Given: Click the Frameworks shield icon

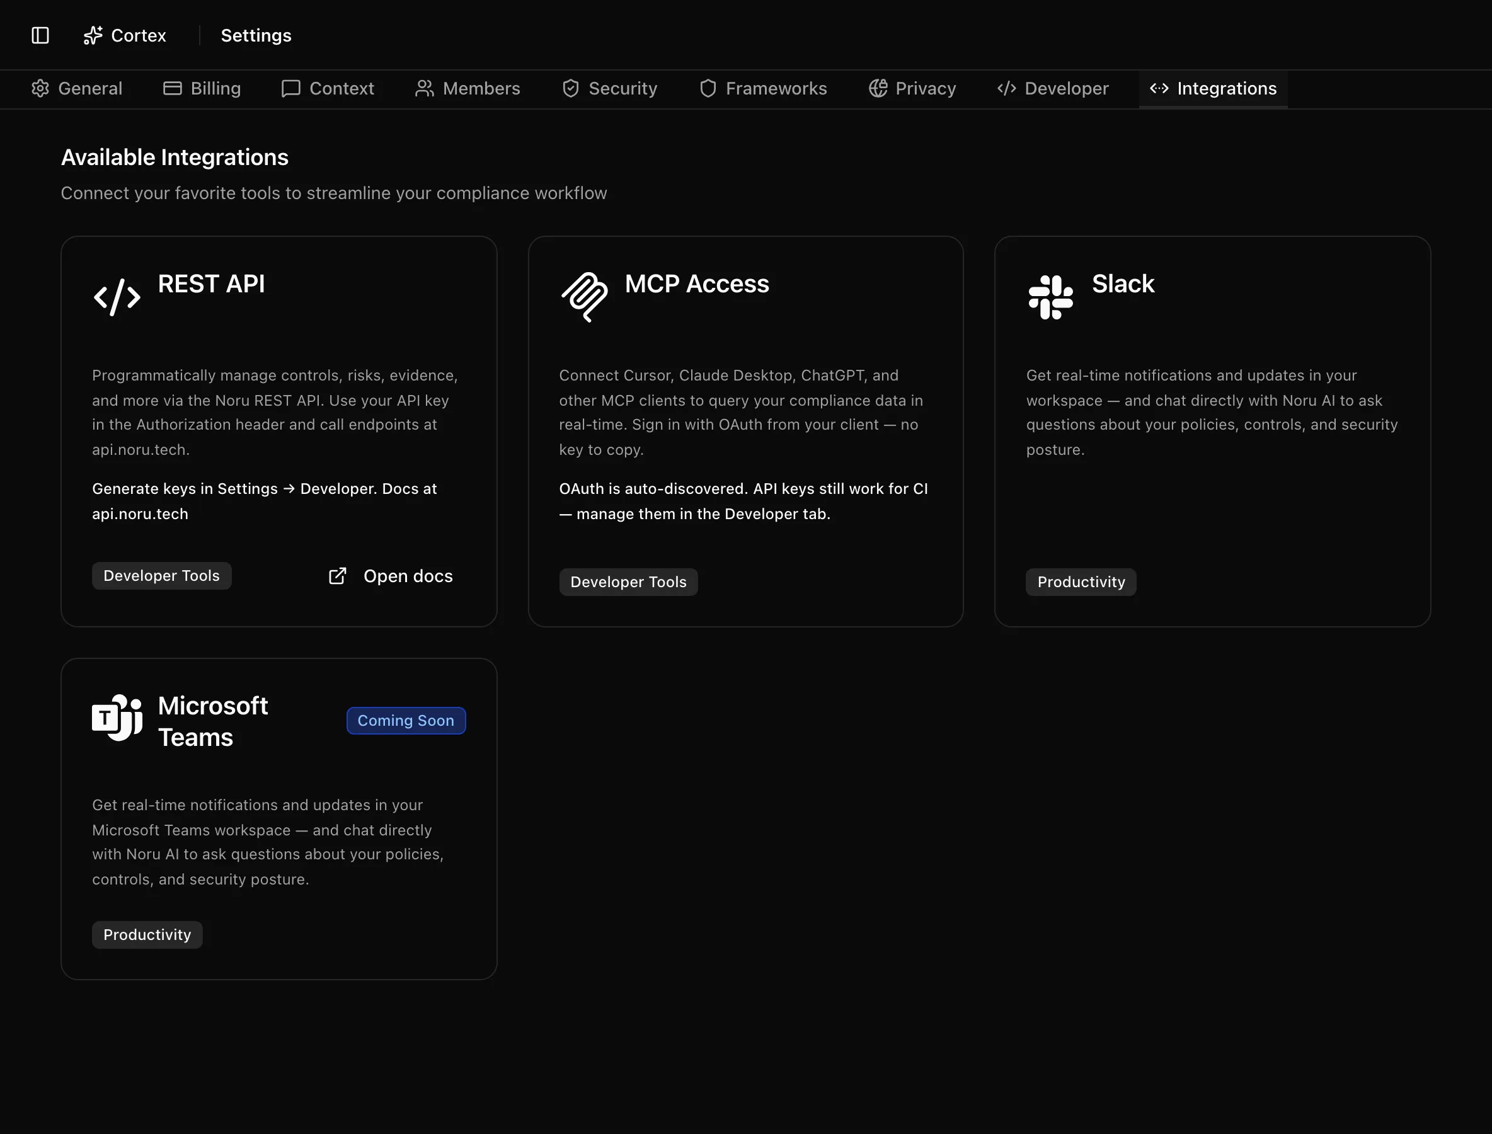Looking at the screenshot, I should (708, 88).
